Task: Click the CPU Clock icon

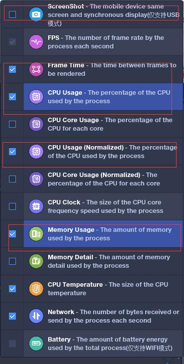Action: 36,206
